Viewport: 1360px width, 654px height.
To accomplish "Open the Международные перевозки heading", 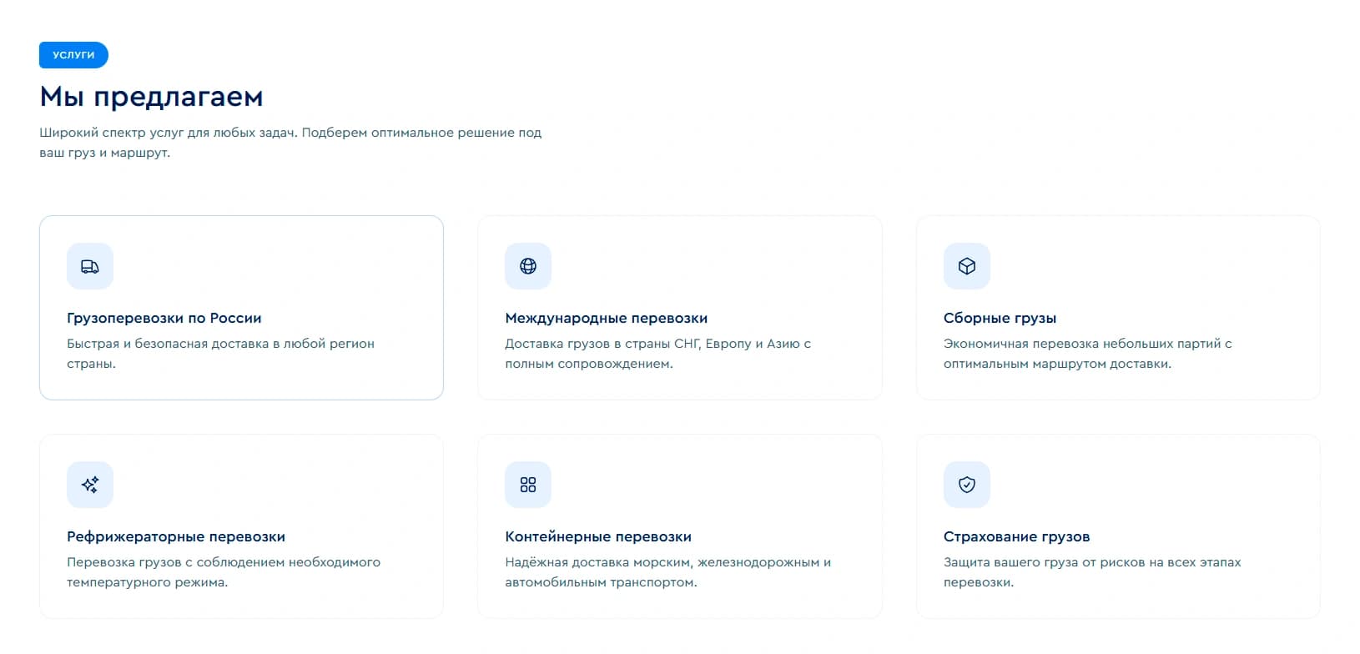I will click(607, 318).
